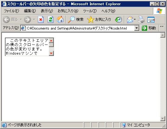The width and height of the screenshot is (167, 129).
Task: Open the ファイル(F) menu
Action: [x=11, y=11]
